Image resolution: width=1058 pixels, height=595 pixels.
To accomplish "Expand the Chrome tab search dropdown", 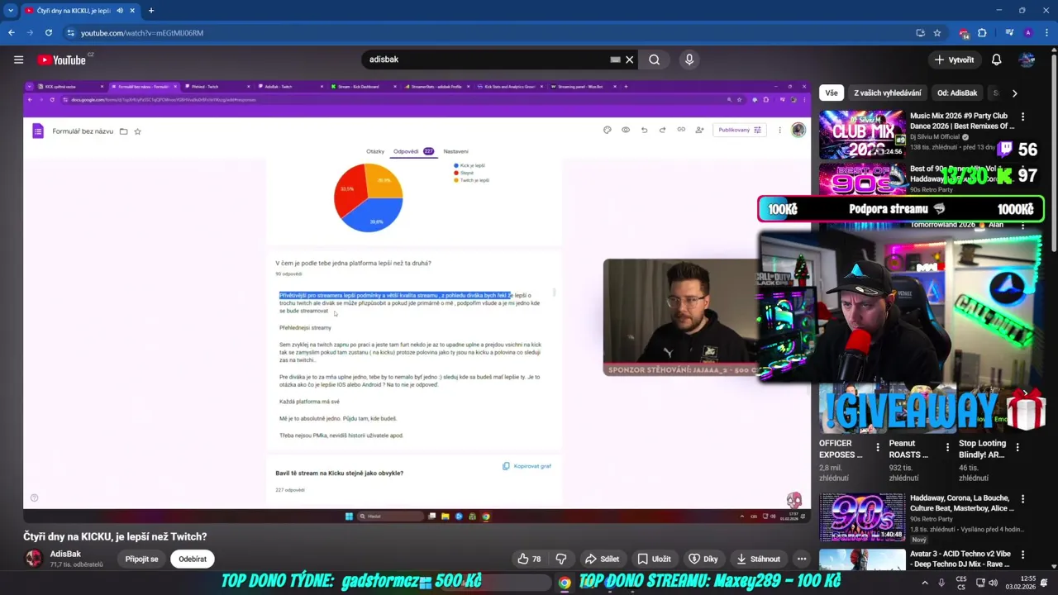I will 11,11.
